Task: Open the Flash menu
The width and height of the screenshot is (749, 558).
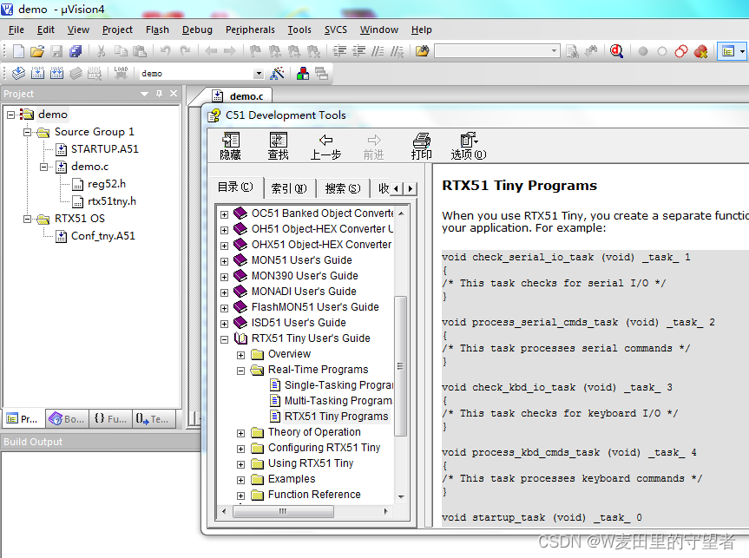Action: pyautogui.click(x=157, y=30)
